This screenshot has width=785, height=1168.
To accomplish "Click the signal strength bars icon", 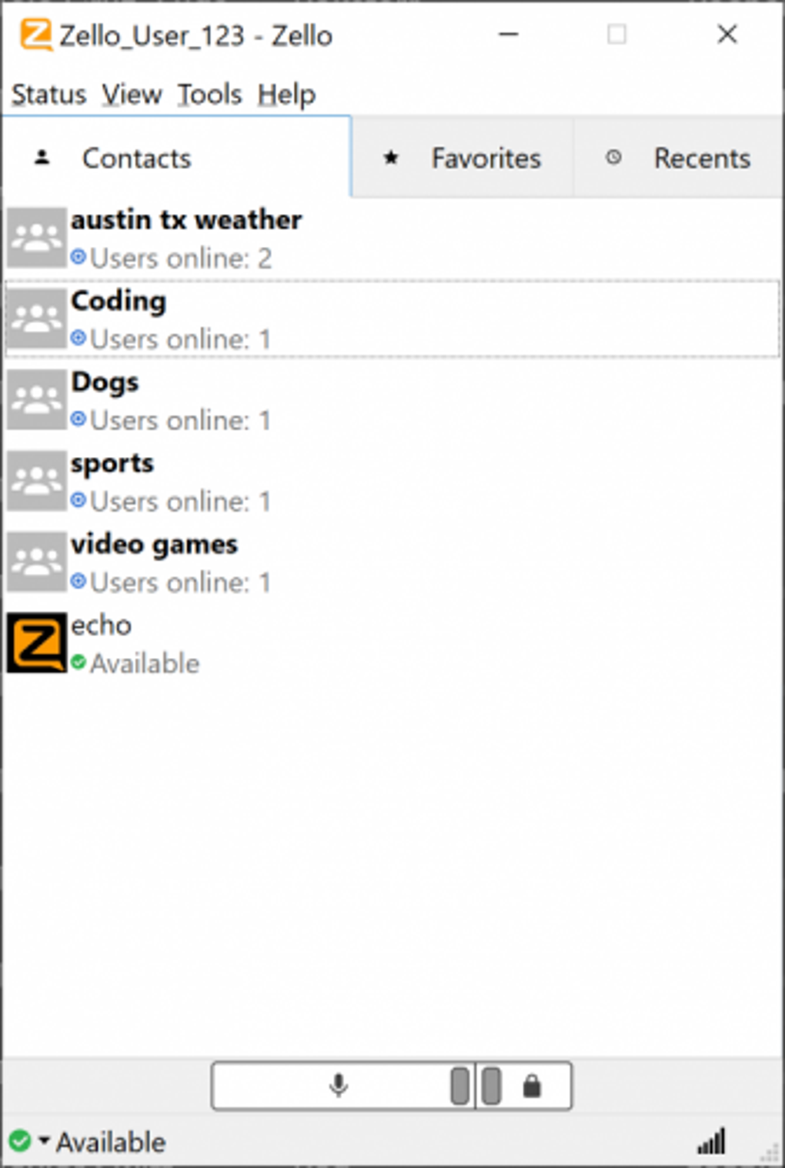I will [712, 1142].
